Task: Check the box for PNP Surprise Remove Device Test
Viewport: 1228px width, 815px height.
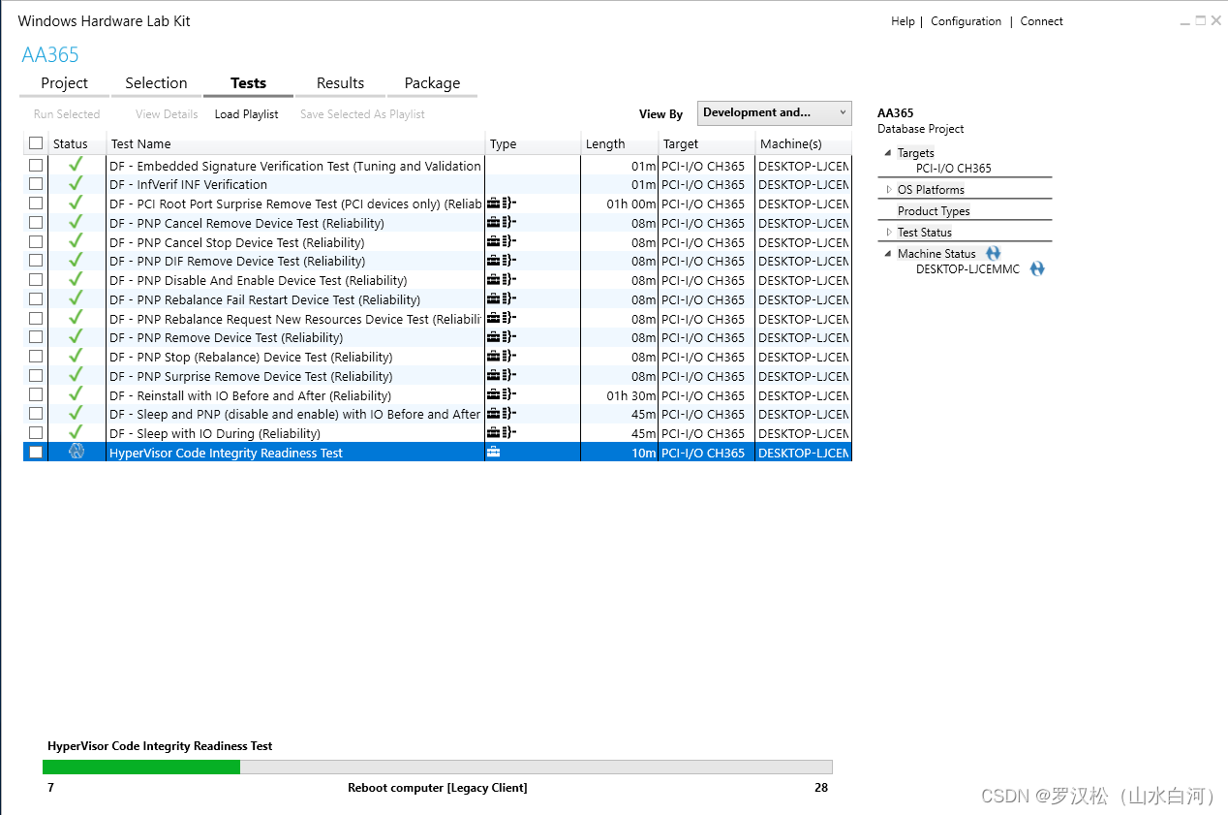Action: pos(36,376)
